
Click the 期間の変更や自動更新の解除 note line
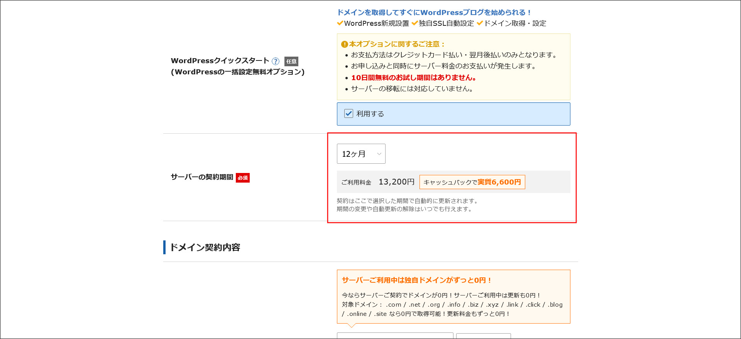tap(404, 209)
